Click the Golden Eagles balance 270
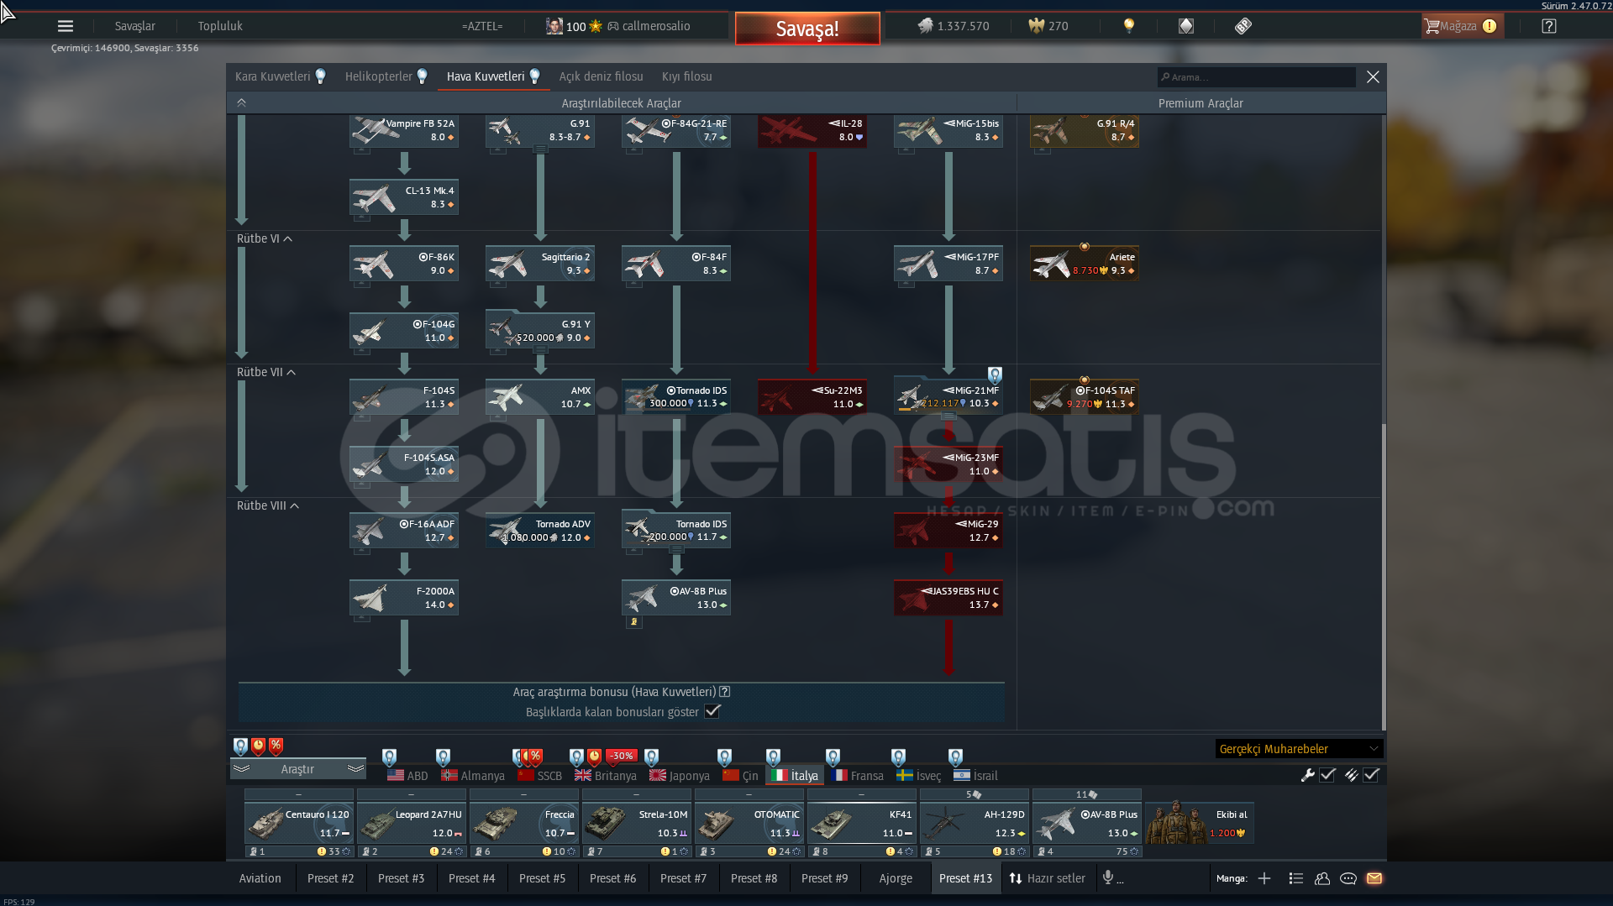This screenshot has height=906, width=1613. (x=1048, y=26)
